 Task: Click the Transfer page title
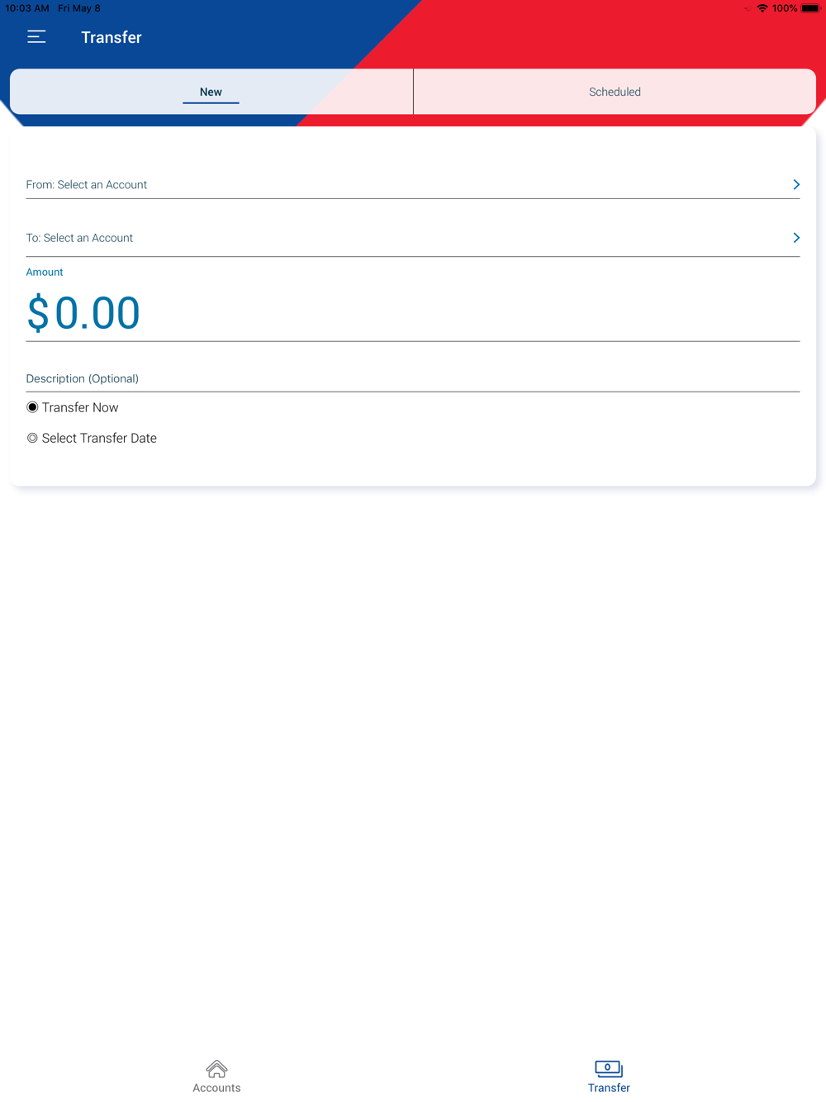(112, 37)
